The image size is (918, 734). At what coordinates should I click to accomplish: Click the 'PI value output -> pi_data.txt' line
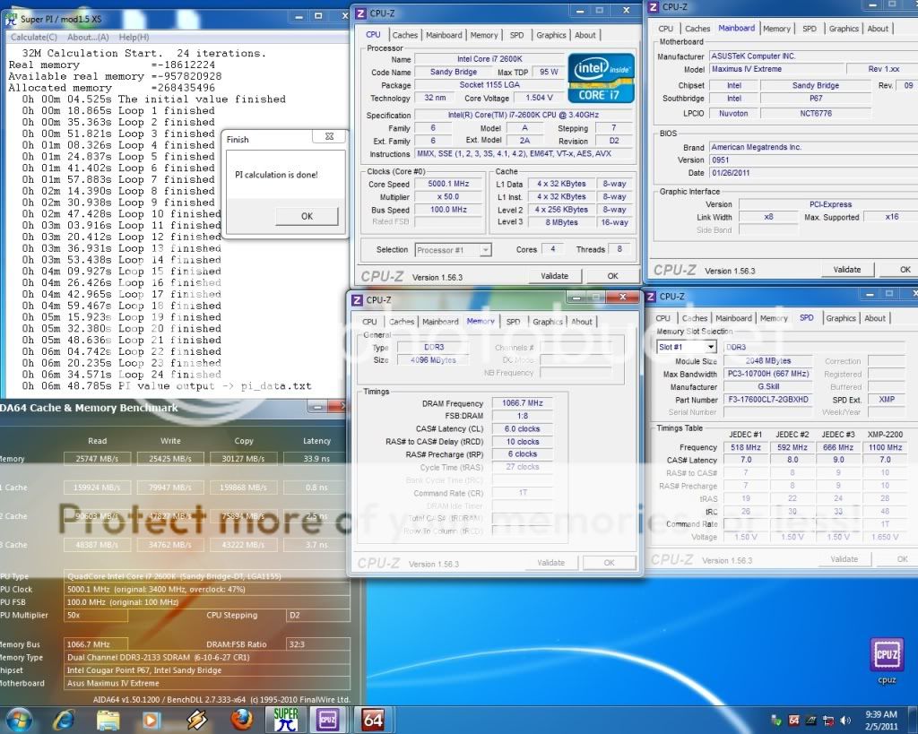(x=167, y=386)
